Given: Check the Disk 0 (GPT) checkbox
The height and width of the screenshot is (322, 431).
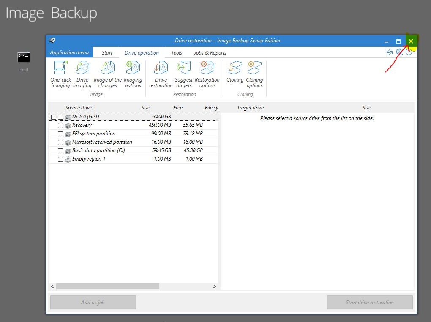Looking at the screenshot, I should (60, 117).
